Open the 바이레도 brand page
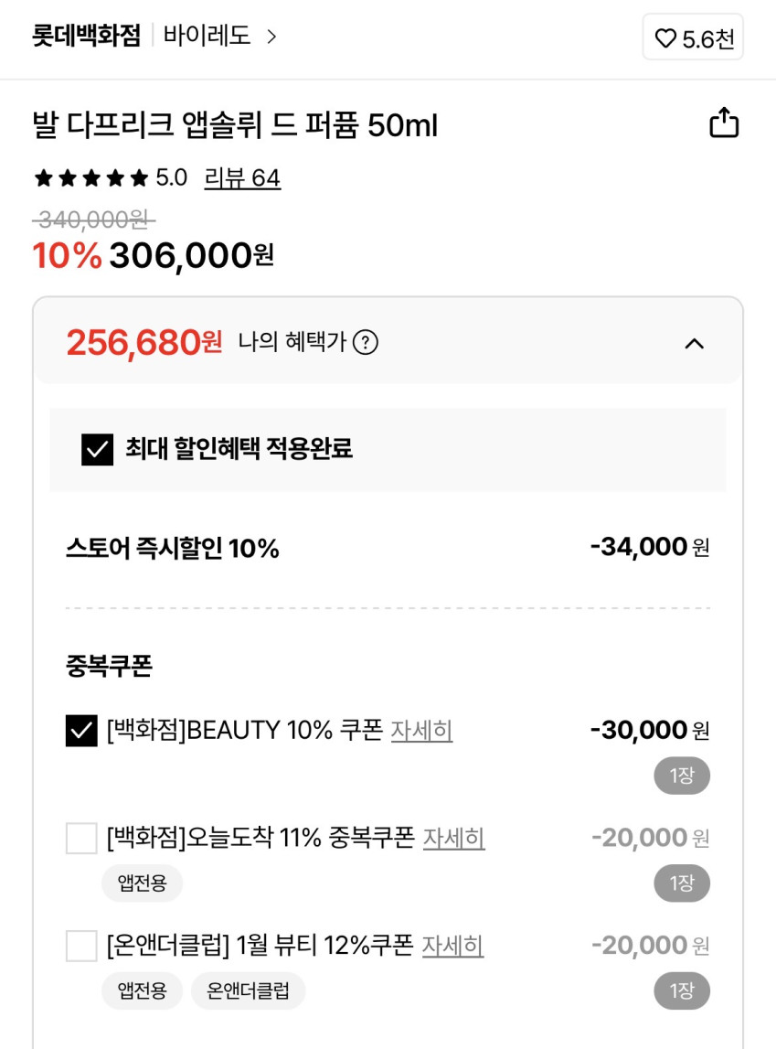Image resolution: width=776 pixels, height=1049 pixels. [x=207, y=37]
